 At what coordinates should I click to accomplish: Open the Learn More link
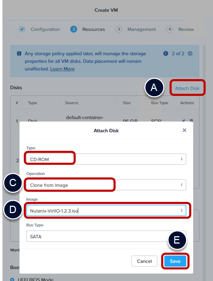62,69
